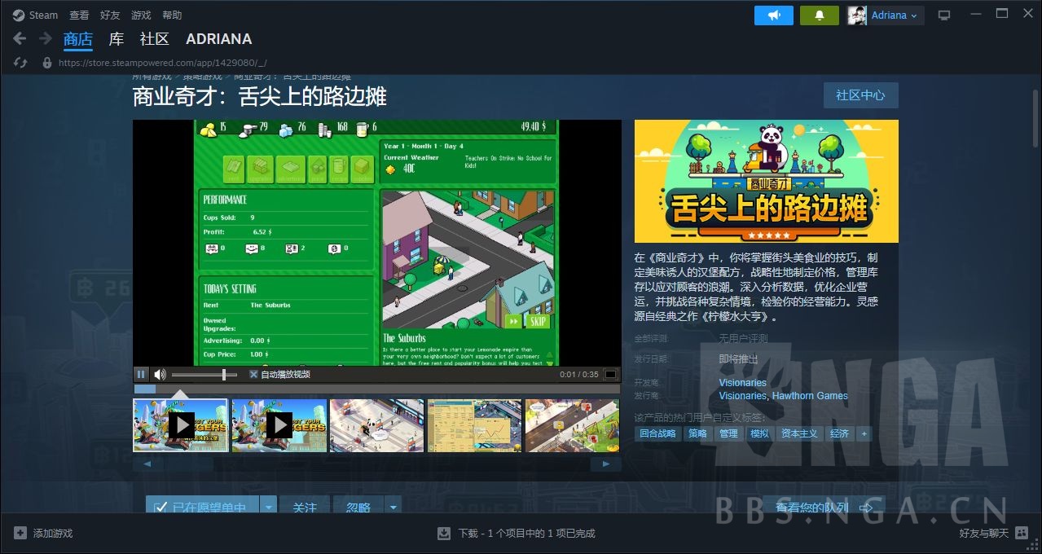Viewport: 1042px width, 554px height.
Task: Open the notifications bell
Action: (820, 15)
